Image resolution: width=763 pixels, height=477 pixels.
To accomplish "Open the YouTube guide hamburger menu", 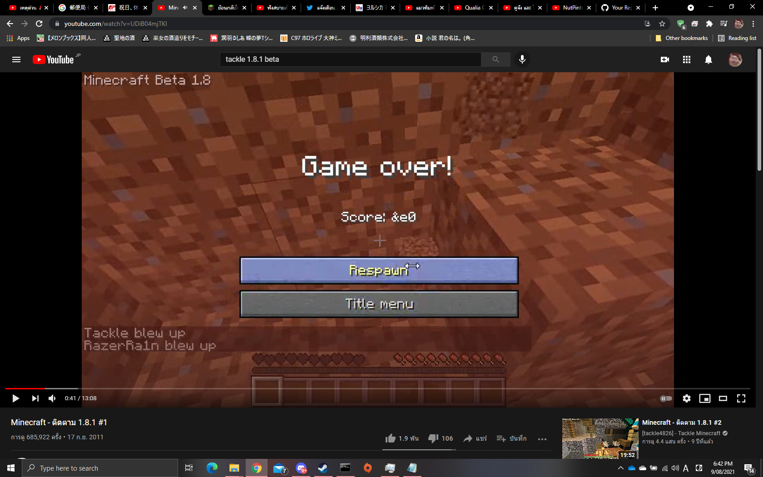I will click(16, 60).
